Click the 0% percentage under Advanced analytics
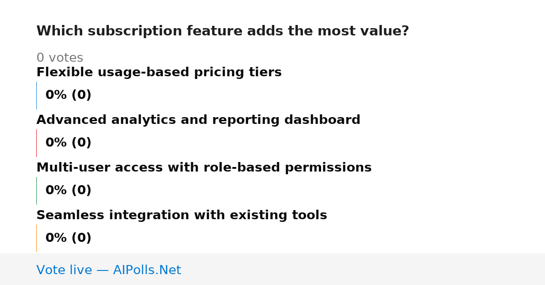This screenshot has width=545, height=285. 56,143
